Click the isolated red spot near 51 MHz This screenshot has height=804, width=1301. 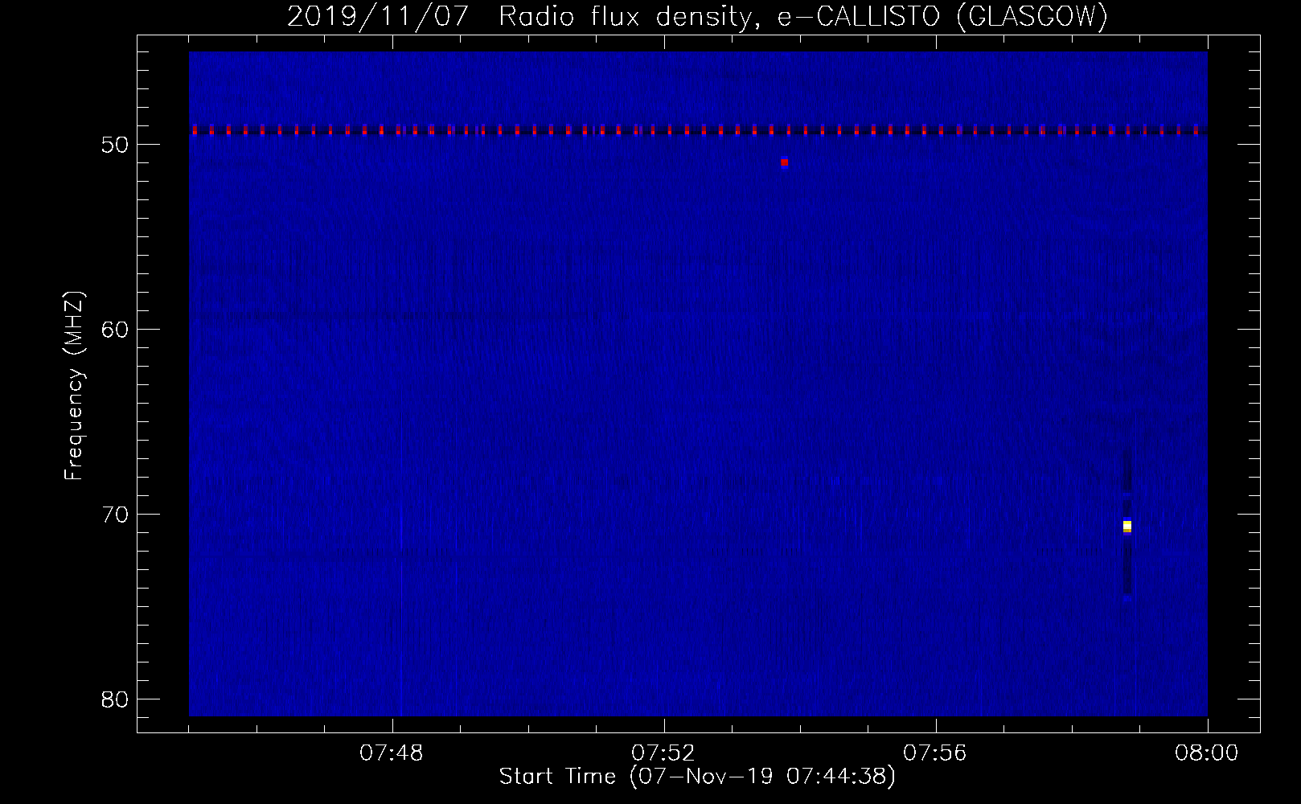[x=784, y=162]
